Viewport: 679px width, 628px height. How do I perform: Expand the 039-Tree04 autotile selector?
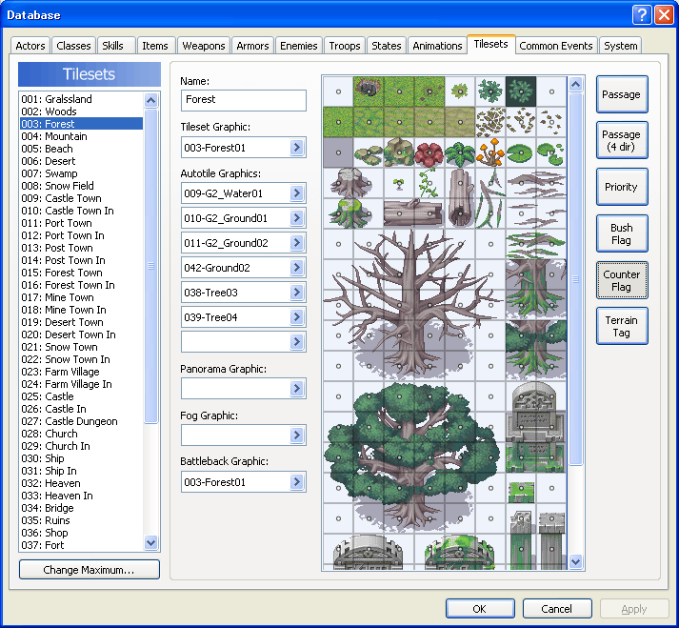click(x=297, y=317)
